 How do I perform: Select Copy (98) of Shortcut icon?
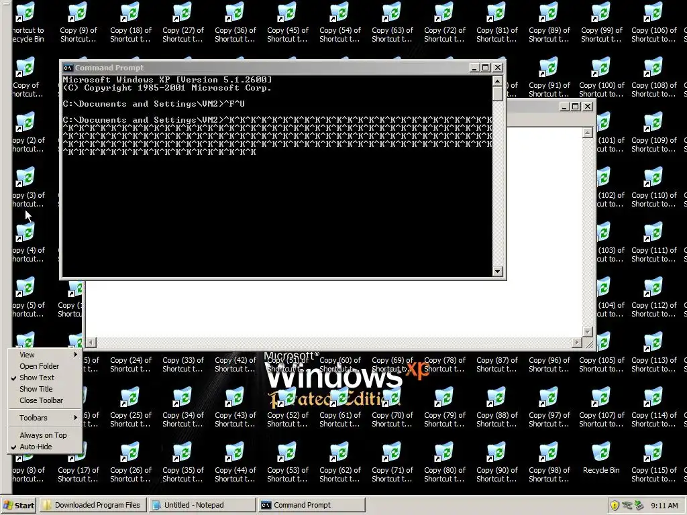tap(549, 462)
